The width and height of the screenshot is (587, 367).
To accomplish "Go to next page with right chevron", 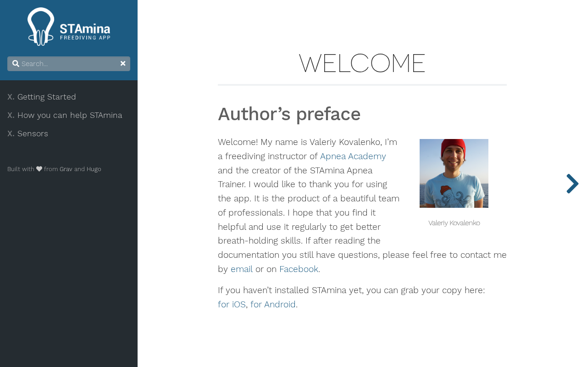I will pos(572,184).
